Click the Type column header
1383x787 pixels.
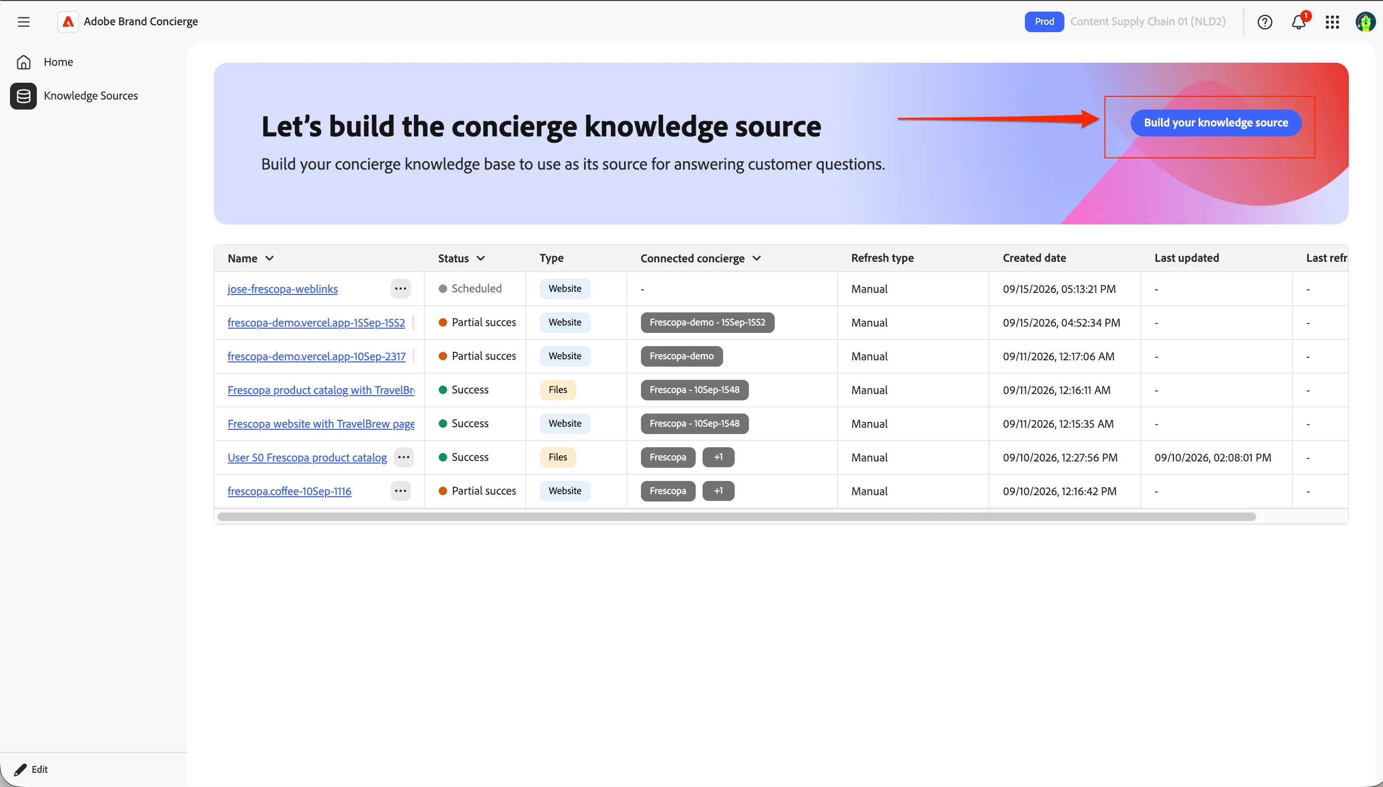pos(551,258)
